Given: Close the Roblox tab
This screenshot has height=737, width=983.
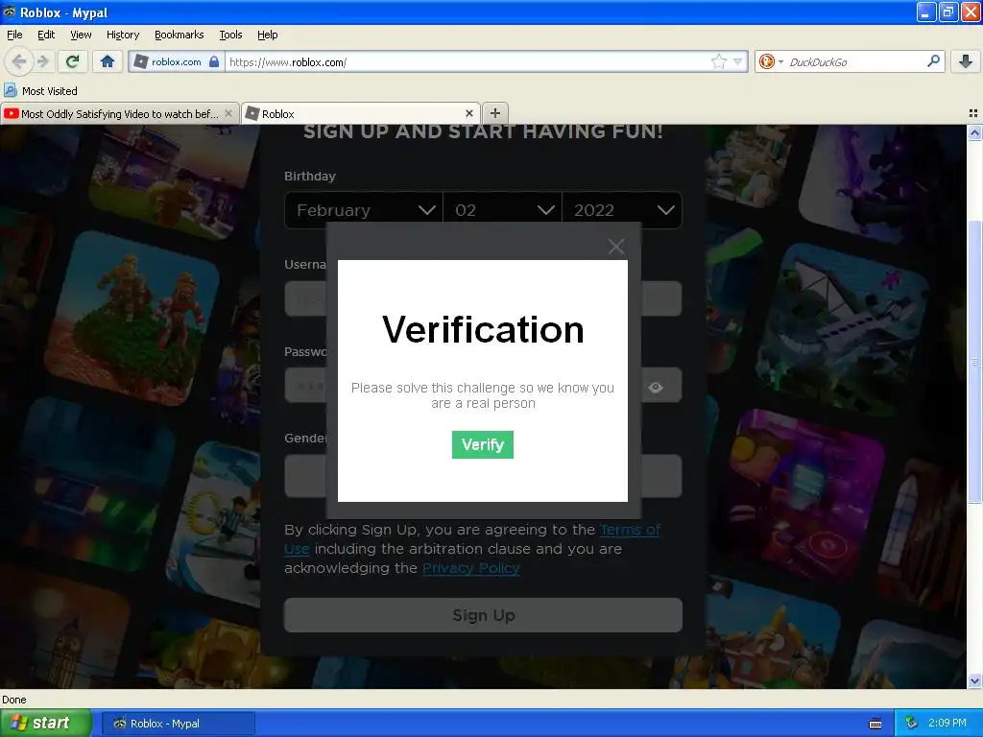Looking at the screenshot, I should click(x=468, y=113).
